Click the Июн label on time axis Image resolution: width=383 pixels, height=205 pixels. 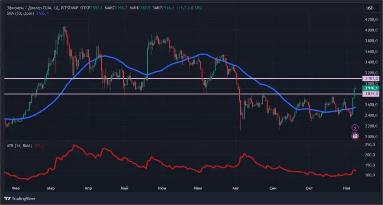pyautogui.click(x=162, y=187)
